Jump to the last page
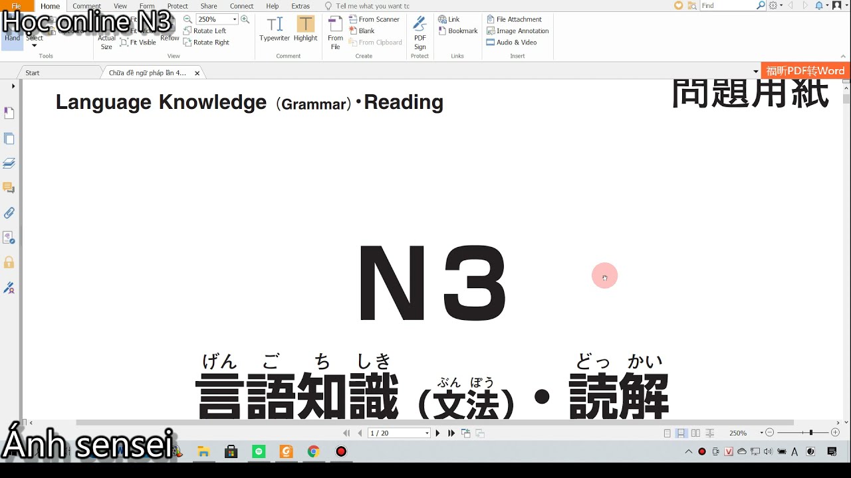Image resolution: width=851 pixels, height=478 pixels. click(451, 433)
